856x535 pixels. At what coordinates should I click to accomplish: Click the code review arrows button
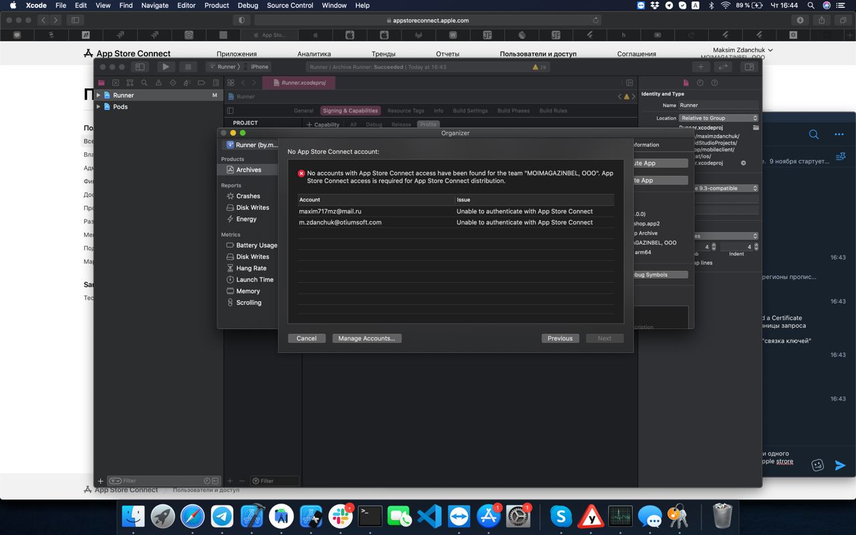point(723,67)
